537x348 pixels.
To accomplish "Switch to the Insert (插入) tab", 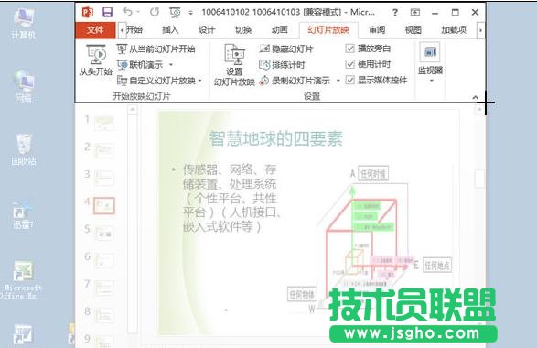I will [x=170, y=30].
